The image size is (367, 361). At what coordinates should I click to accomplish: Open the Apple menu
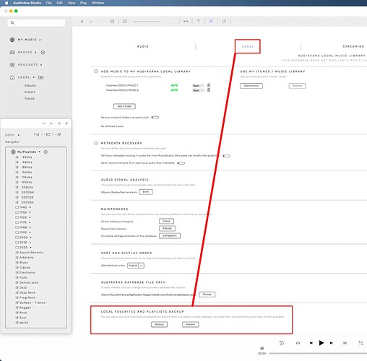click(7, 3)
